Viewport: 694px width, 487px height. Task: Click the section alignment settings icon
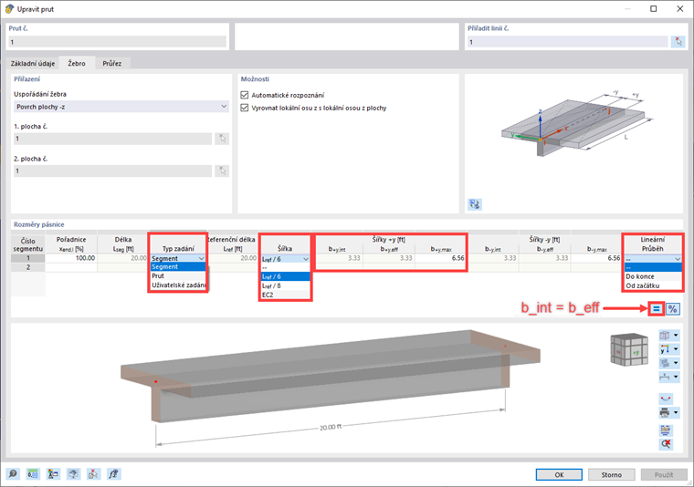pos(666,430)
